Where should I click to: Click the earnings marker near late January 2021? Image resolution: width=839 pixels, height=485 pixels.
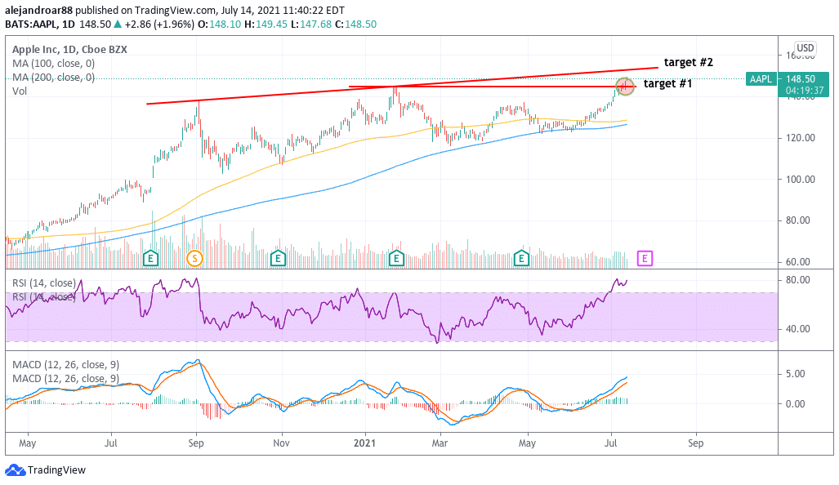396,259
